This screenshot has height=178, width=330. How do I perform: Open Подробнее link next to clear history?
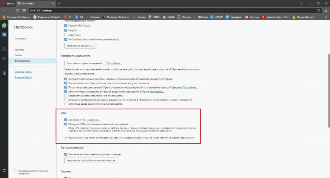click(x=114, y=63)
